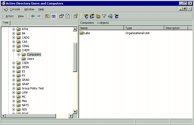Collapse the CHEM node
Screen dimensions: 194x125
(x=14, y=50)
